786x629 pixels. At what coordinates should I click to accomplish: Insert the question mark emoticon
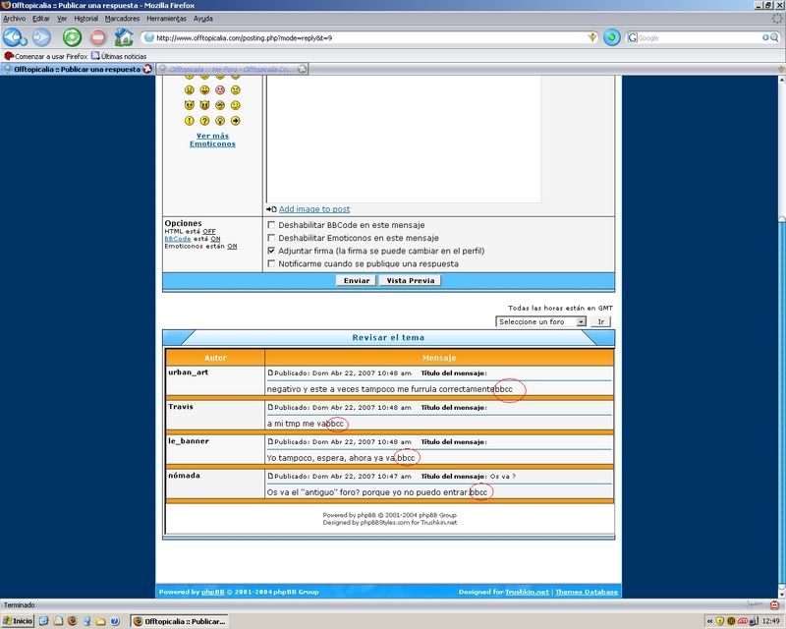click(203, 121)
